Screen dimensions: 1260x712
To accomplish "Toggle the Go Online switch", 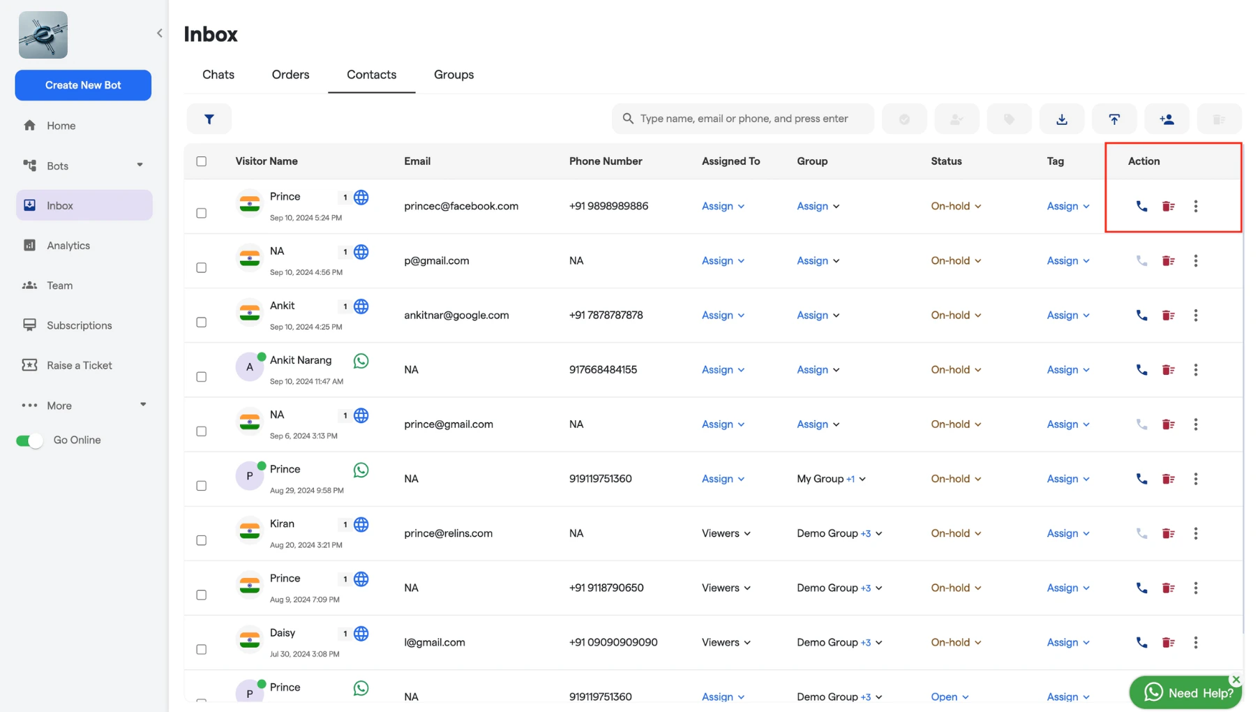I will coord(29,440).
